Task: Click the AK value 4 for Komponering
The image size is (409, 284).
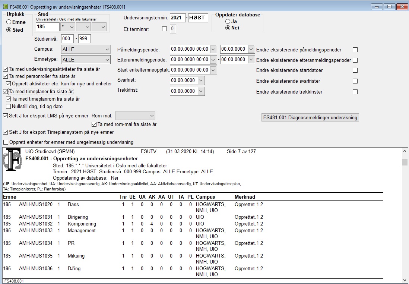Action: (152, 224)
